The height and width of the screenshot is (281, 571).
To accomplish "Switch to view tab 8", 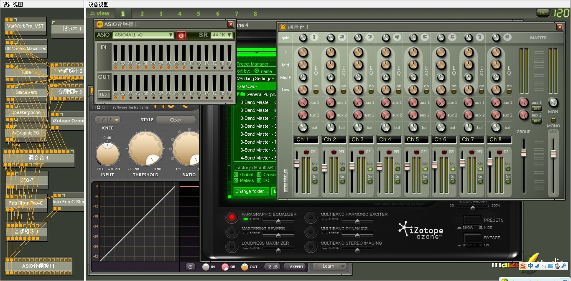I will pyautogui.click(x=255, y=14).
